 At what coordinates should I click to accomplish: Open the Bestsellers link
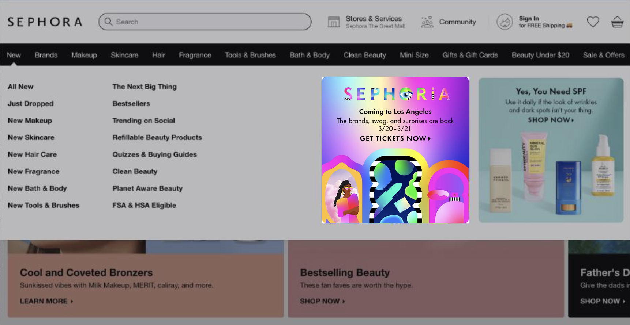tap(131, 104)
